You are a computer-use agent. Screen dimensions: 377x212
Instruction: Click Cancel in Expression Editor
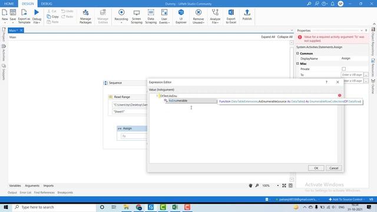point(333,168)
